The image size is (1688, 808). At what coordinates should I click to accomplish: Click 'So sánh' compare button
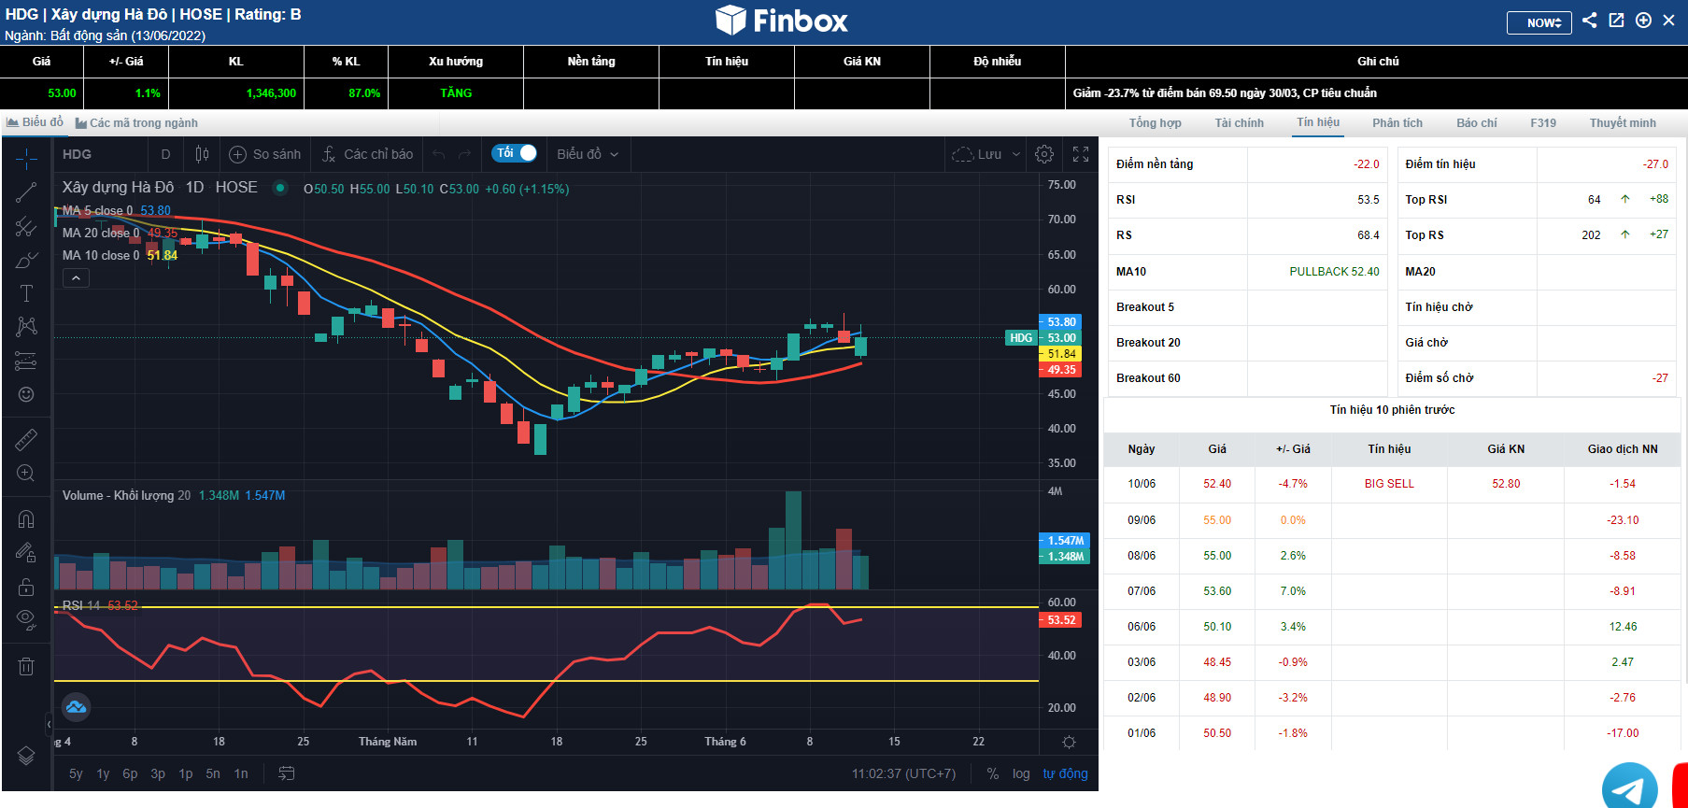[265, 154]
